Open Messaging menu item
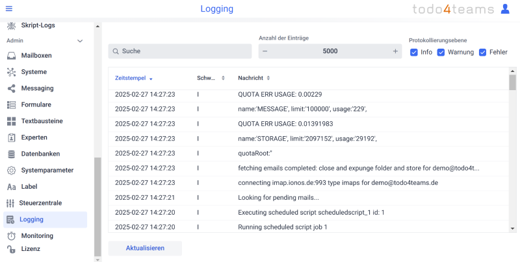The width and height of the screenshot is (520, 262). pos(38,88)
